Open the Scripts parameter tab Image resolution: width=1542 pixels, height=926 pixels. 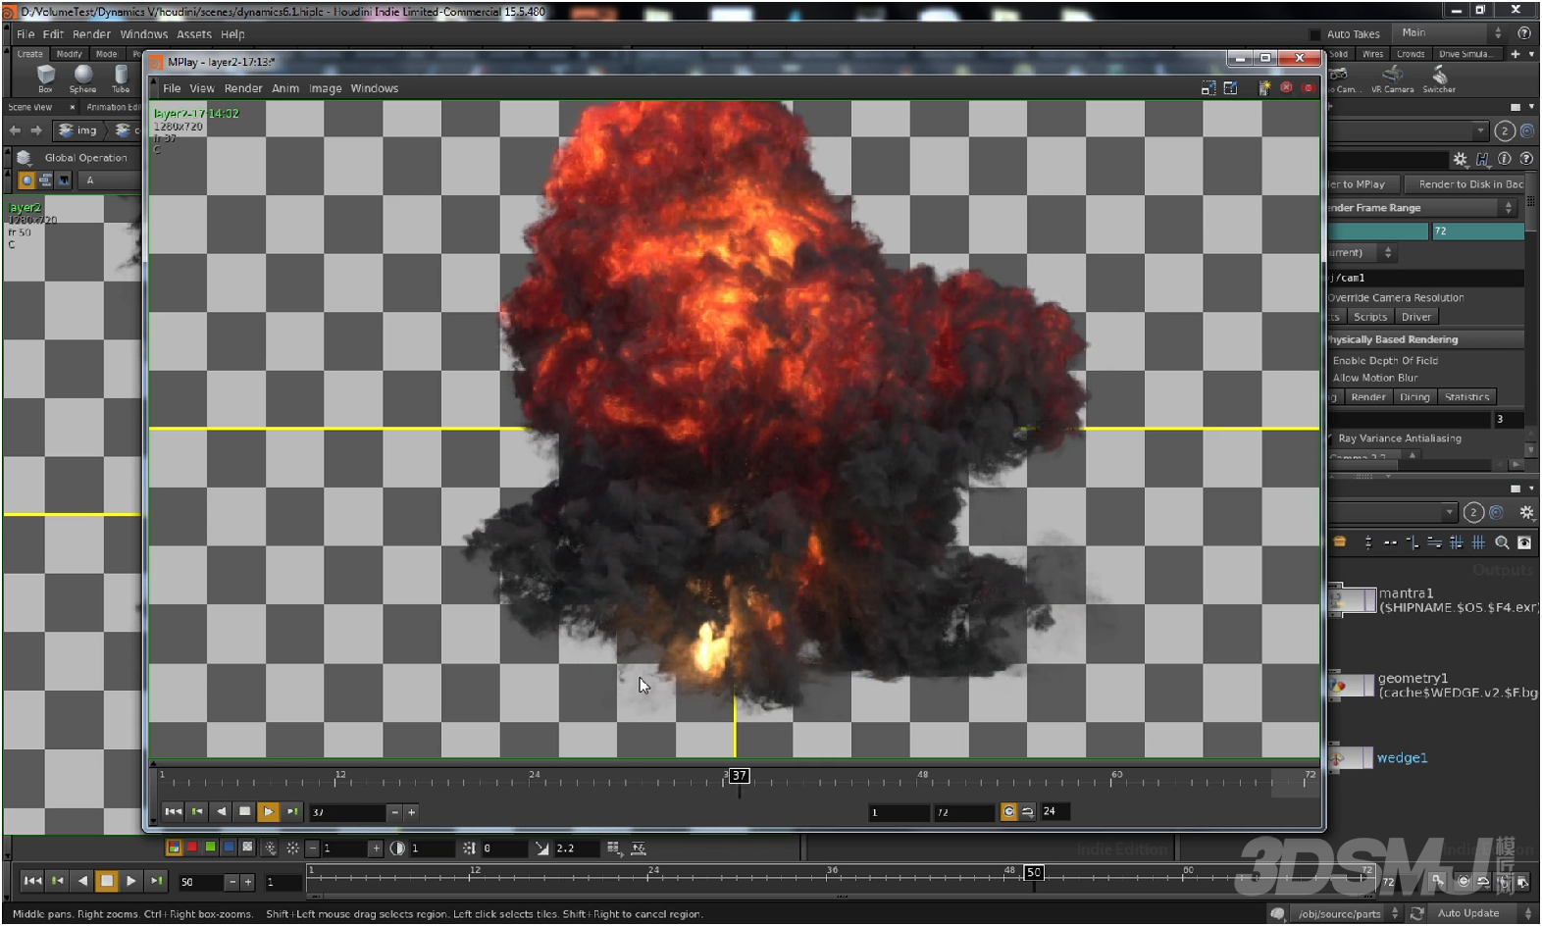click(1369, 317)
